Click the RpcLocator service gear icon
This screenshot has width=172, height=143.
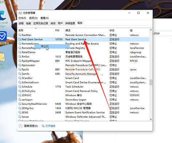click(x=20, y=65)
